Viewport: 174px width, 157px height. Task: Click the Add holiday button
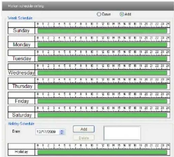coord(84,129)
